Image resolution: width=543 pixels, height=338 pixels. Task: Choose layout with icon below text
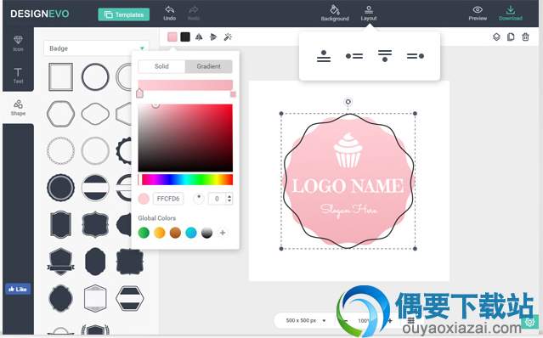(x=385, y=56)
